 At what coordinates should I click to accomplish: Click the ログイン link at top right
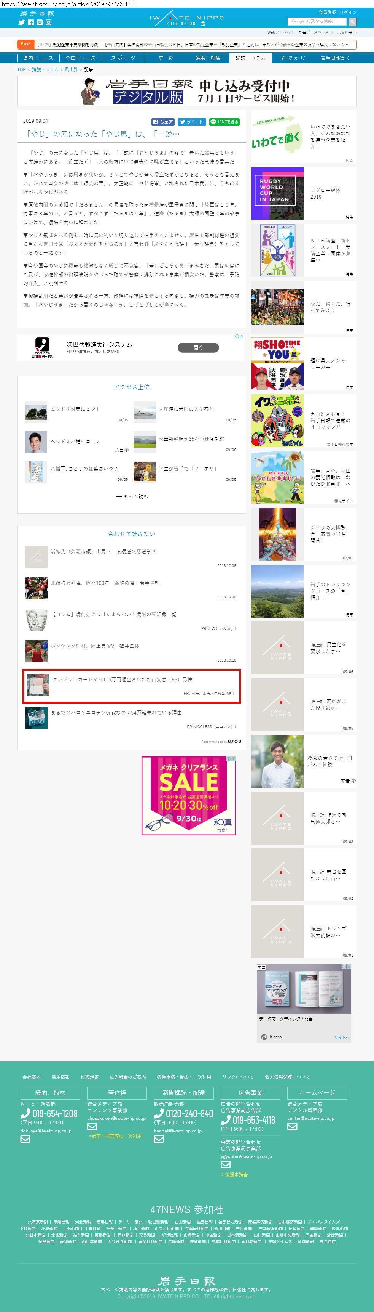pyautogui.click(x=348, y=12)
